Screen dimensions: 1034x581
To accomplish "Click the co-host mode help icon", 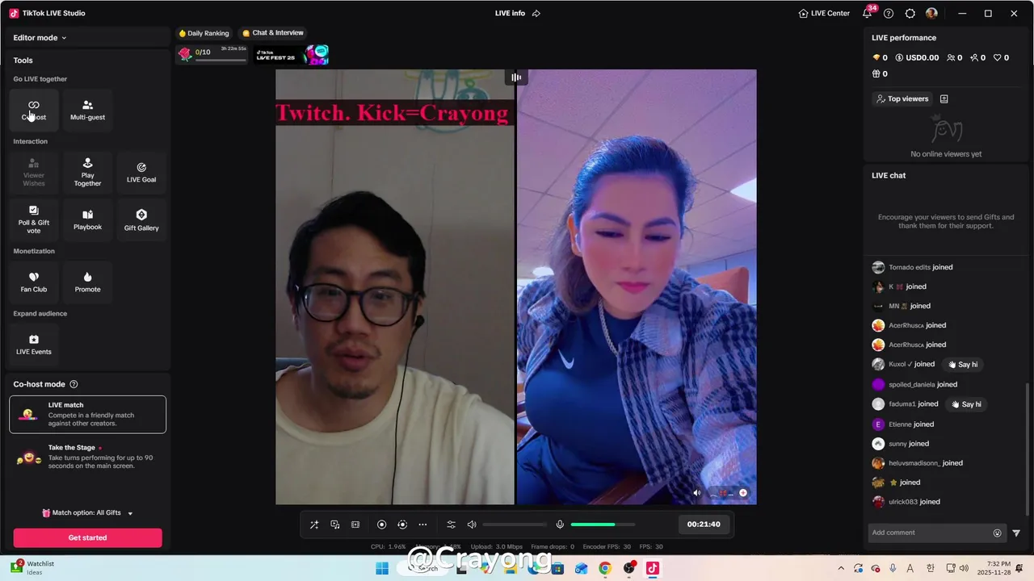I will (74, 384).
